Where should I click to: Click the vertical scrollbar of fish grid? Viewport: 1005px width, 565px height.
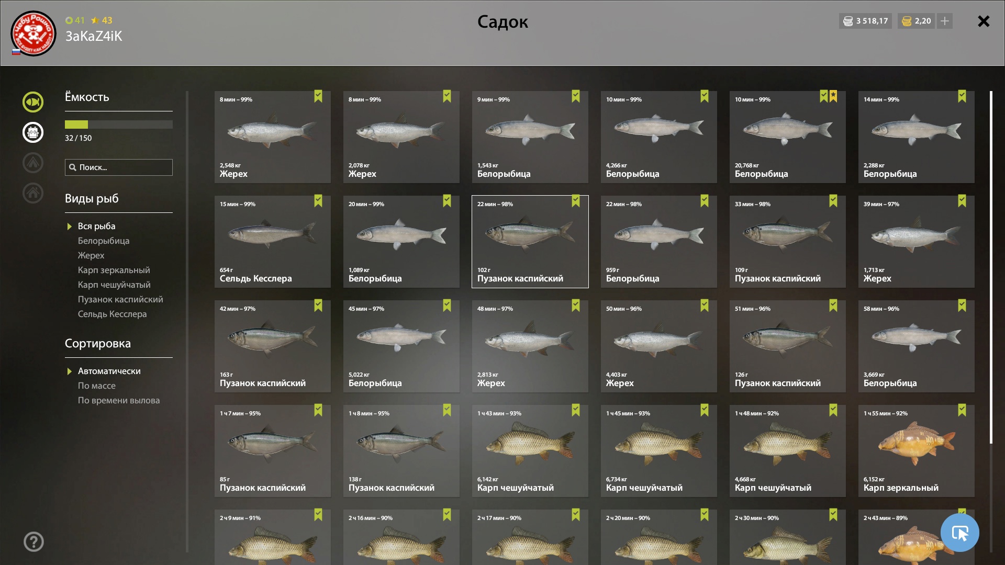(x=991, y=267)
